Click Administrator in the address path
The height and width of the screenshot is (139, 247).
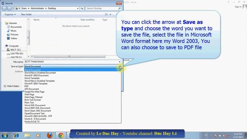click(37, 8)
